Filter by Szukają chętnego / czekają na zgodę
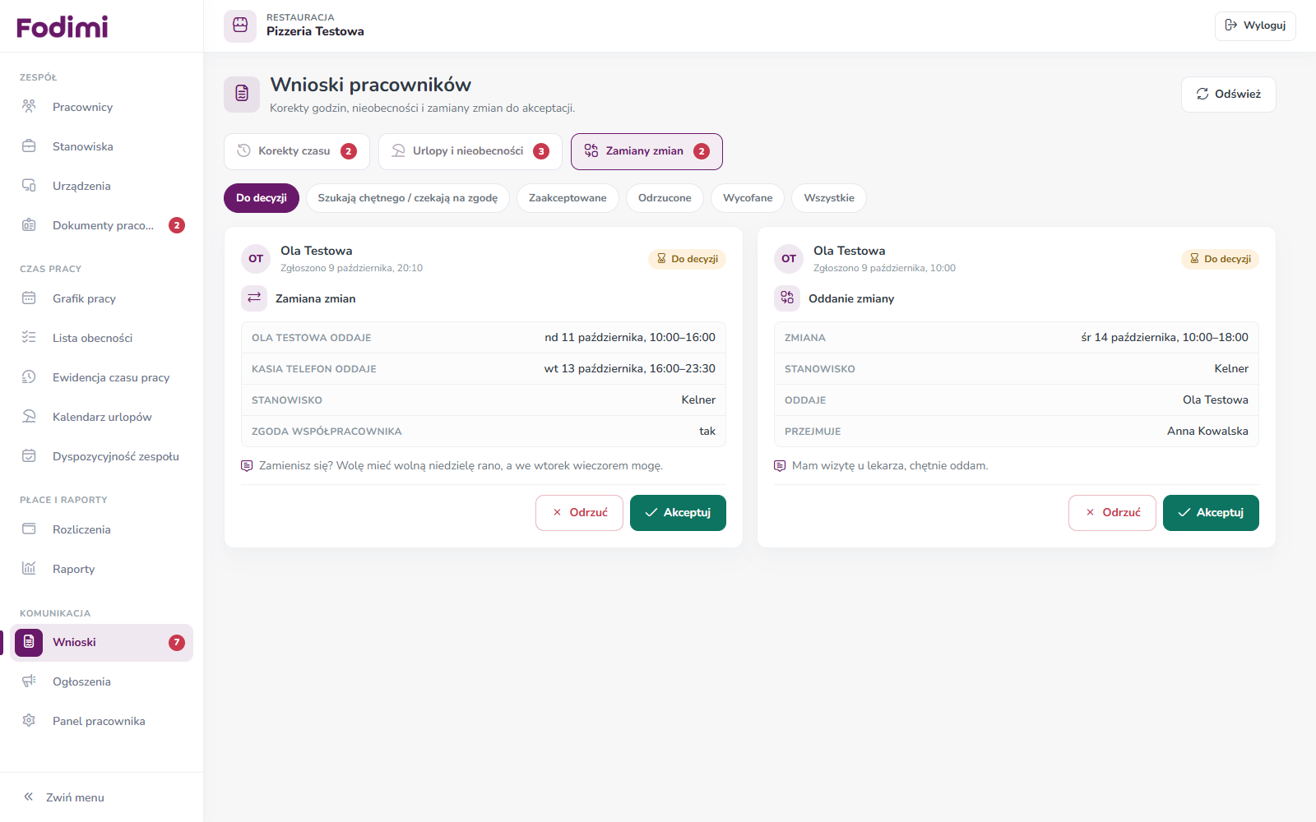Viewport: 1316px width, 822px height. (x=408, y=198)
